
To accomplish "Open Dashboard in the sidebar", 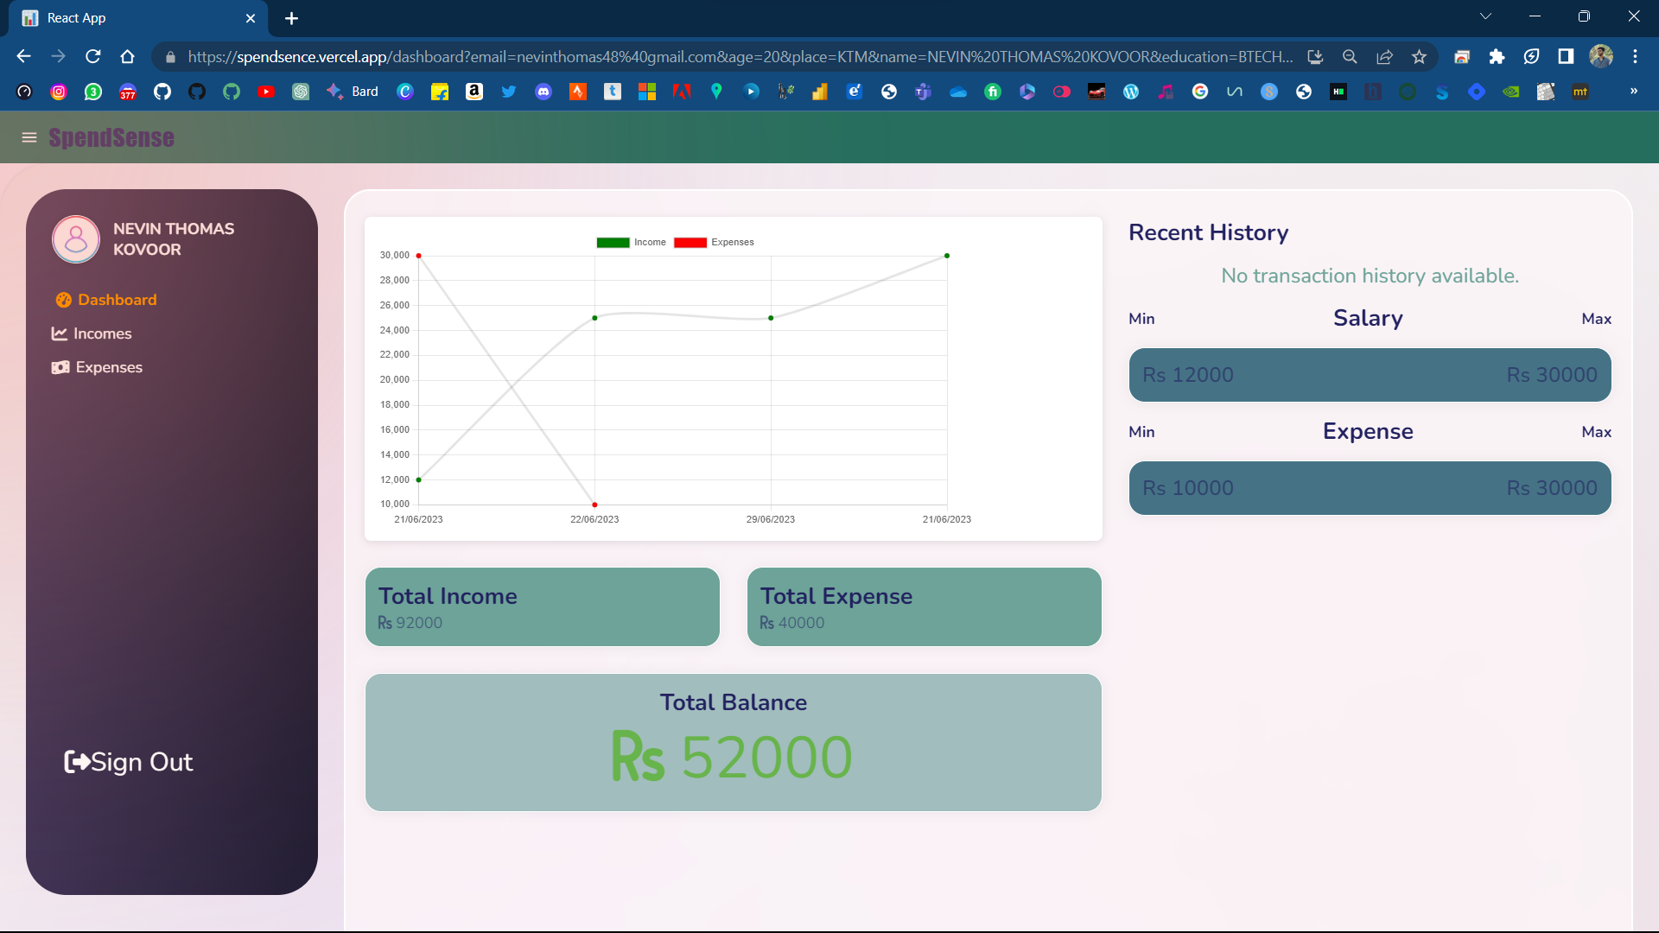I will pos(117,300).
